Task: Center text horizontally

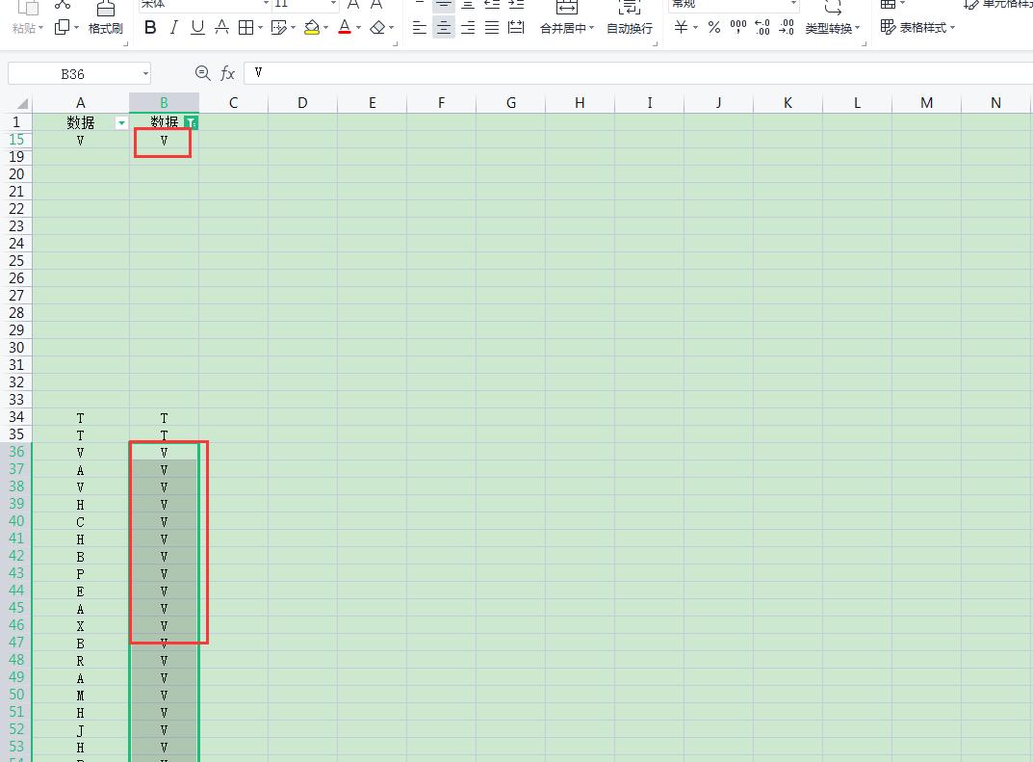Action: coord(444,28)
